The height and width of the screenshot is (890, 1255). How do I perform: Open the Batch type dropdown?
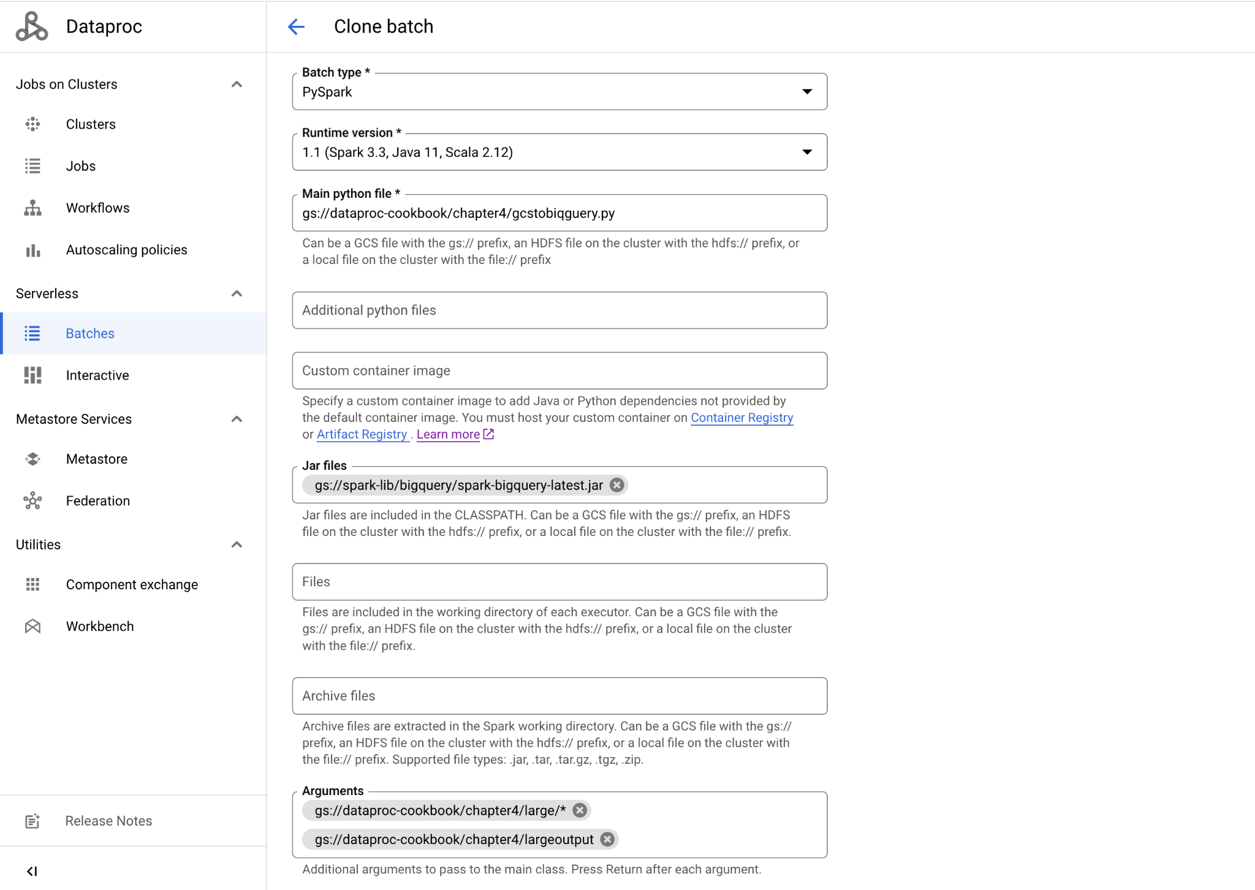806,91
